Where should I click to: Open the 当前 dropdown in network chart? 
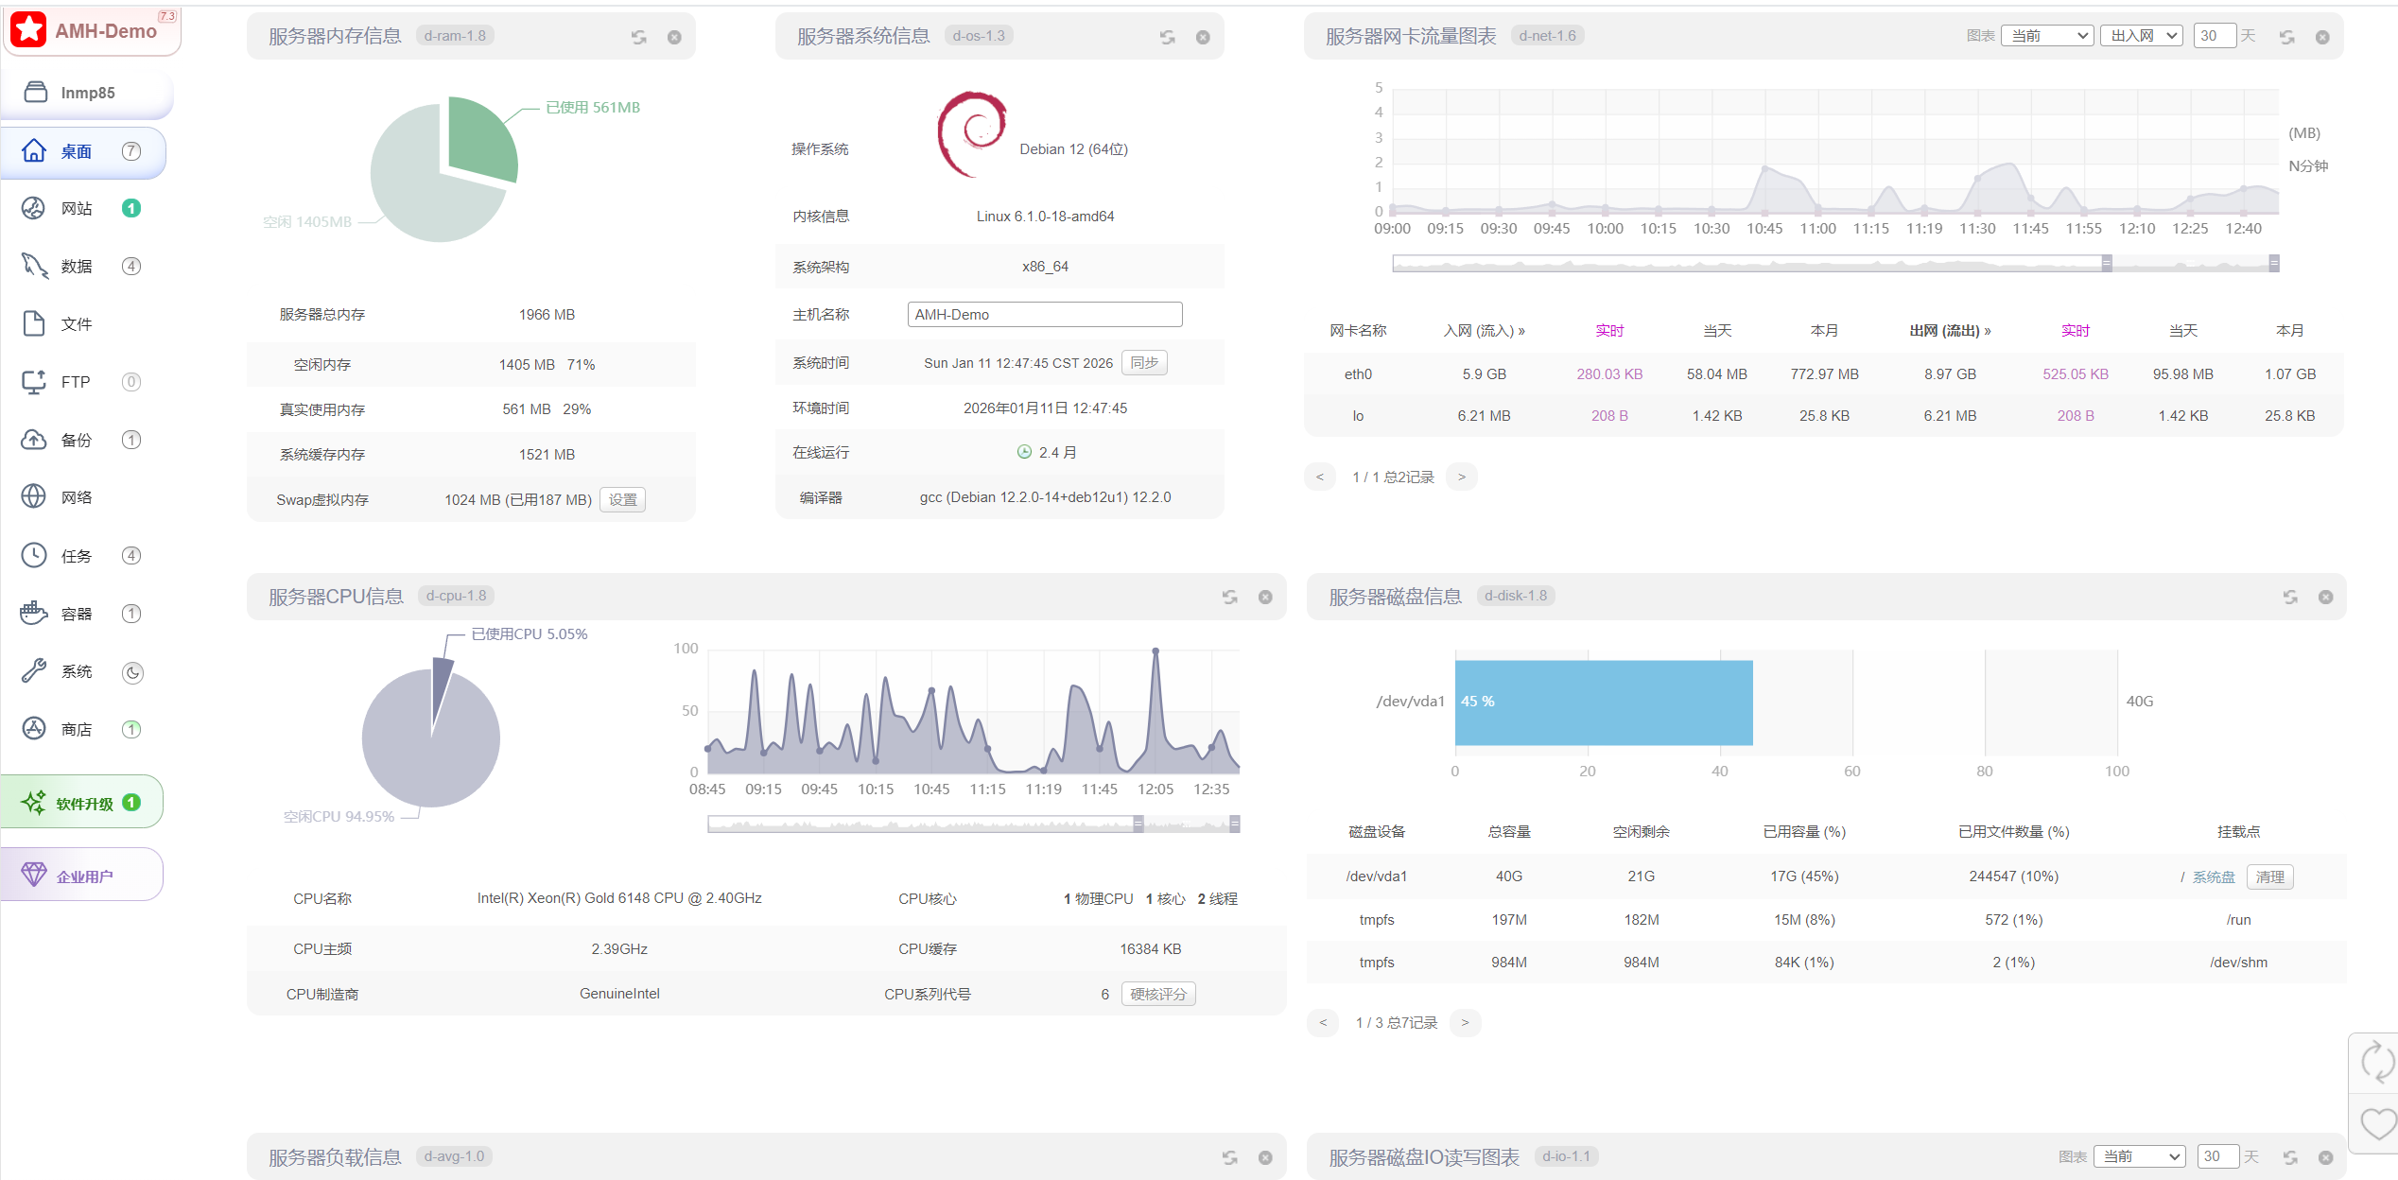pyautogui.click(x=2047, y=36)
